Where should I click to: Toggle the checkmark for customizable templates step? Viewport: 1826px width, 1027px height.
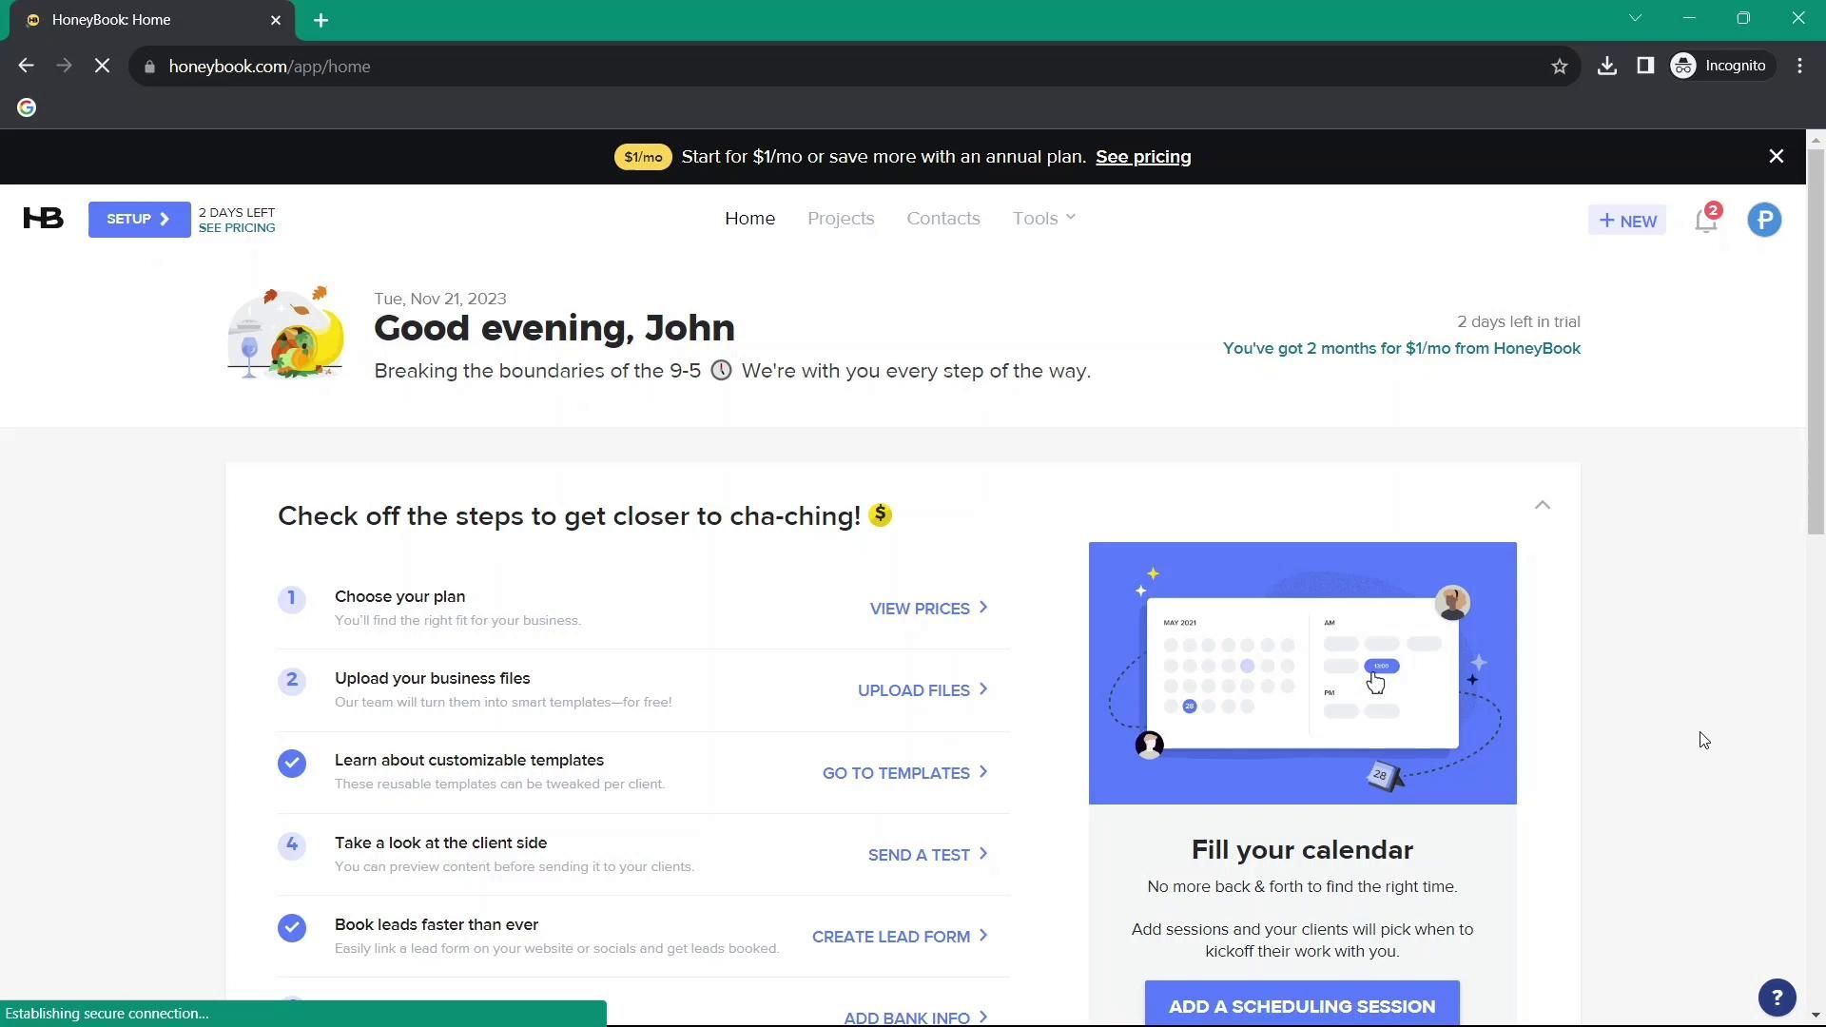tap(292, 764)
